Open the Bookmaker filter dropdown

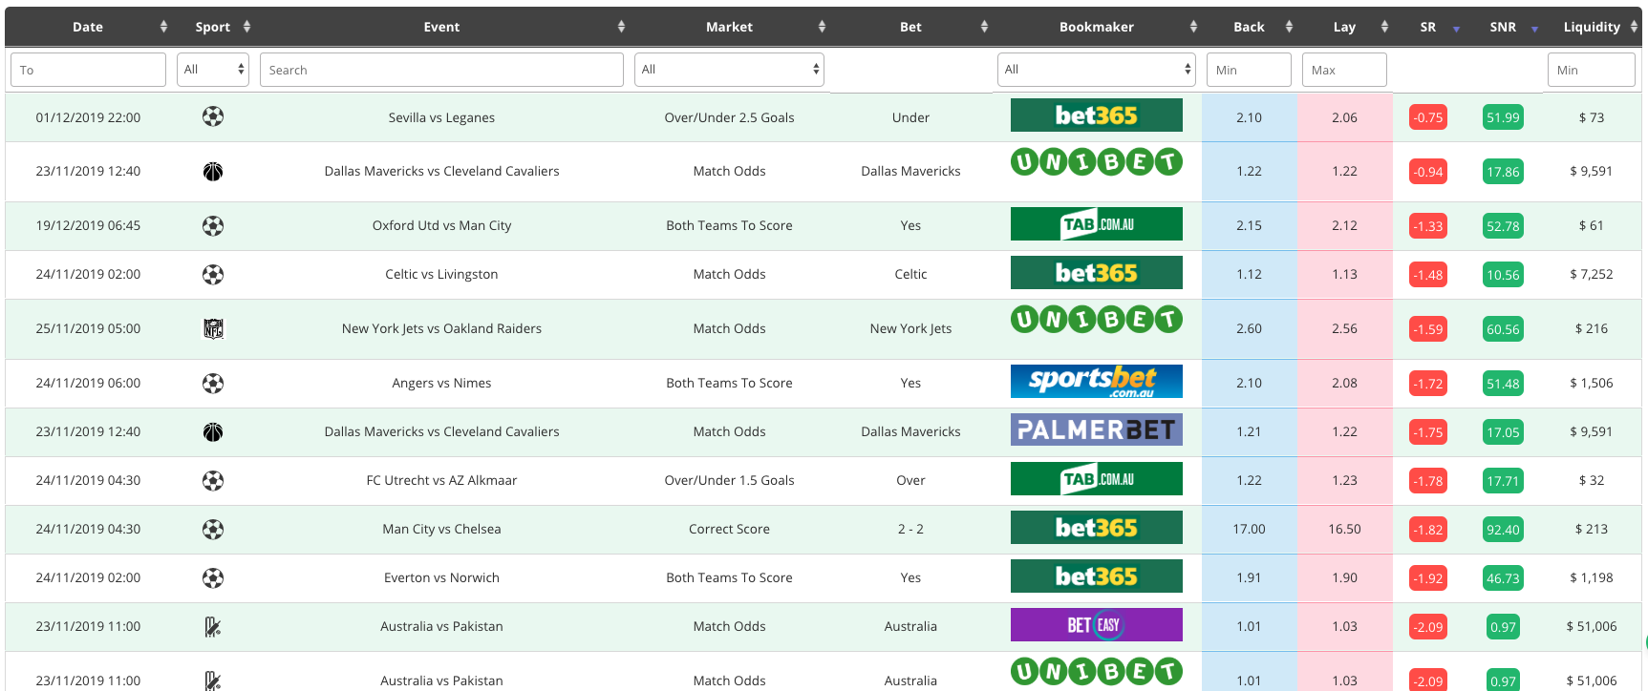click(x=1097, y=70)
